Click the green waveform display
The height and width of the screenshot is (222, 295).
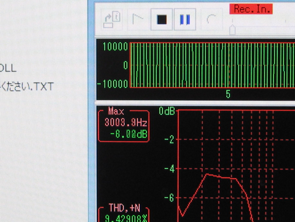pos(212,65)
